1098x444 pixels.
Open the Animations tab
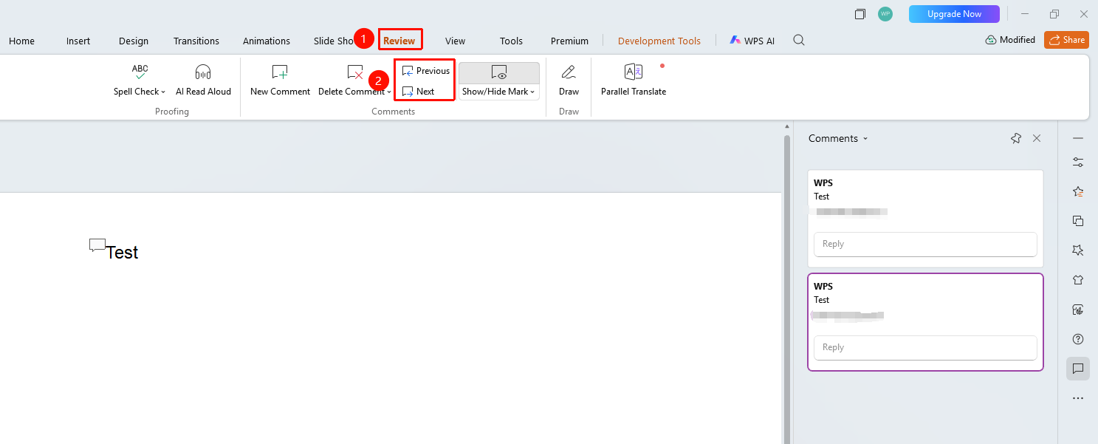(x=267, y=41)
